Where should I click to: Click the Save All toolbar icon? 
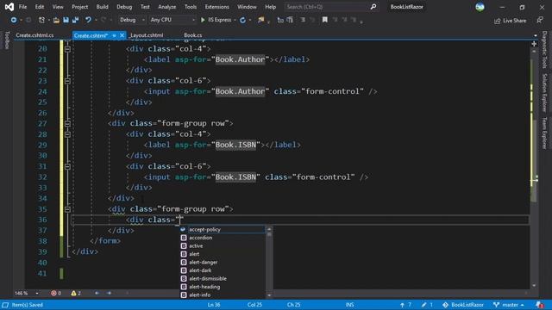[75, 20]
